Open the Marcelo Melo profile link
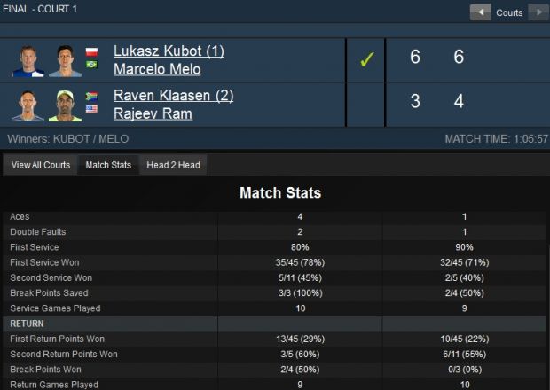 [x=157, y=69]
